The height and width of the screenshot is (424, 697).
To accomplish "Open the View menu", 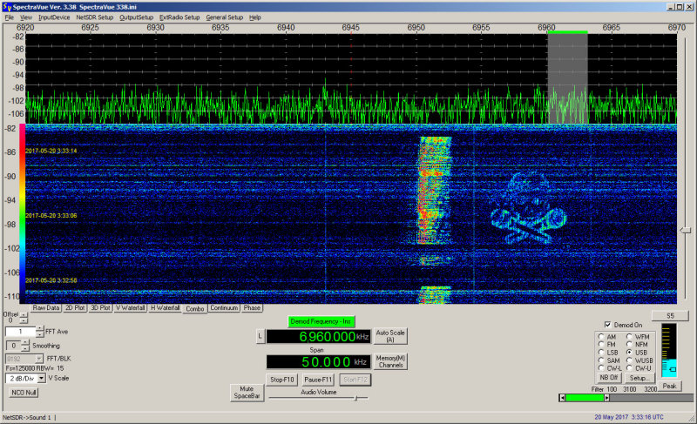I will click(x=26, y=17).
